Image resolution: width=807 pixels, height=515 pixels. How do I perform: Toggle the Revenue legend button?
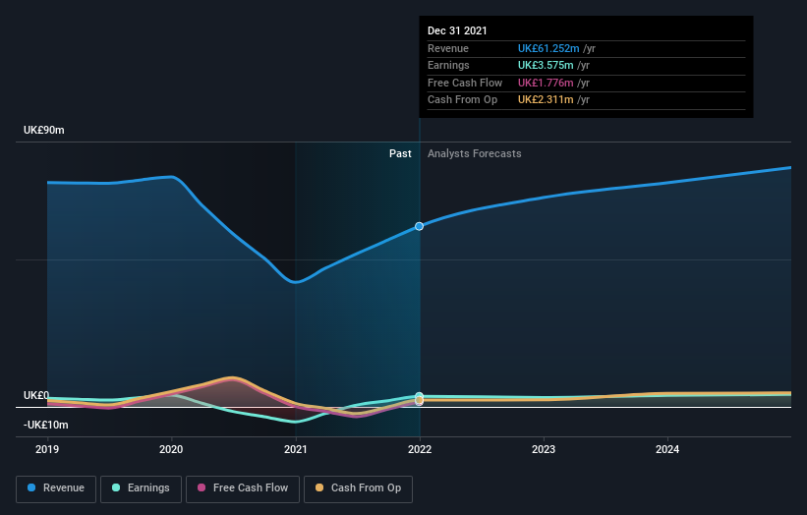point(56,488)
